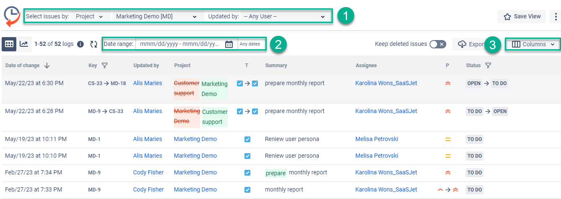The image size is (561, 199).
Task: Open the date range calendar picker
Action: (x=229, y=44)
